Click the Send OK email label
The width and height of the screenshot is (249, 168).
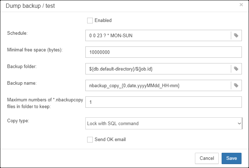pos(110,140)
